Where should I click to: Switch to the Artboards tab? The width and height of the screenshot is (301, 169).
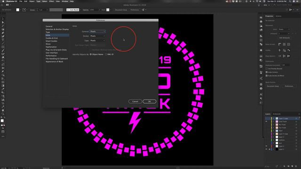(277, 114)
